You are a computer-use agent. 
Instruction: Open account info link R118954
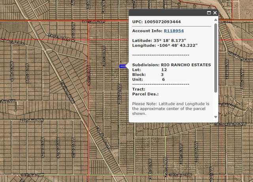(x=174, y=31)
